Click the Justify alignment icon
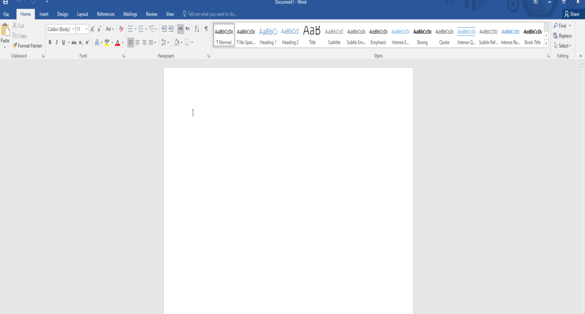Image resolution: width=585 pixels, height=314 pixels. coord(151,42)
